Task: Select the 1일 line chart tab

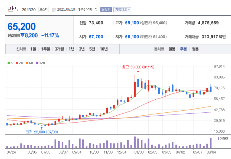Action: click(x=33, y=49)
